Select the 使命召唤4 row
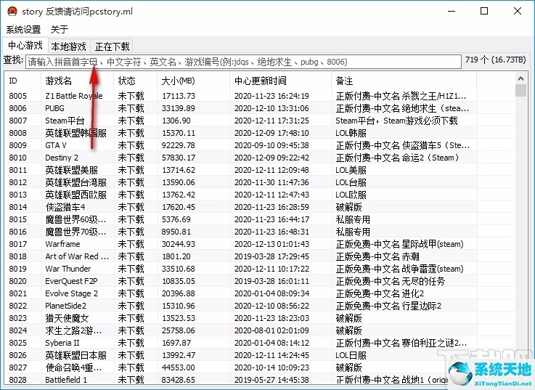 click(260, 367)
